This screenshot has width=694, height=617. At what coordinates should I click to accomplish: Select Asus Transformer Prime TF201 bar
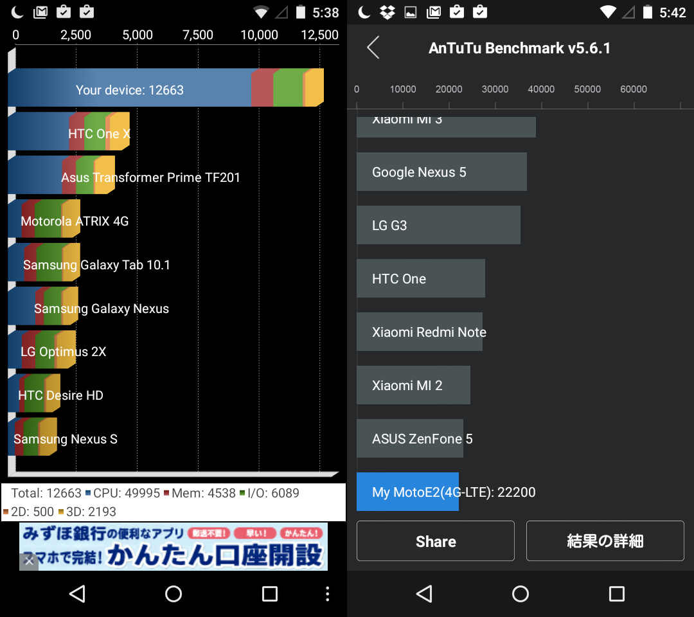[x=62, y=175]
